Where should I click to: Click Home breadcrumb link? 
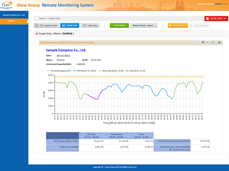click(42, 18)
